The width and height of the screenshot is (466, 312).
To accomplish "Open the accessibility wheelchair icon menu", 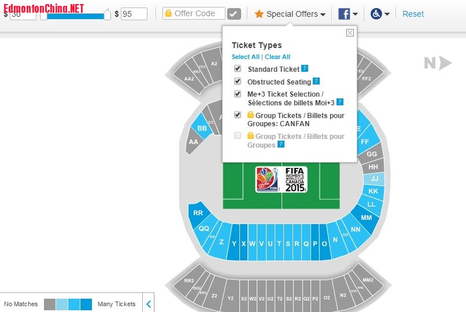I will click(x=376, y=14).
